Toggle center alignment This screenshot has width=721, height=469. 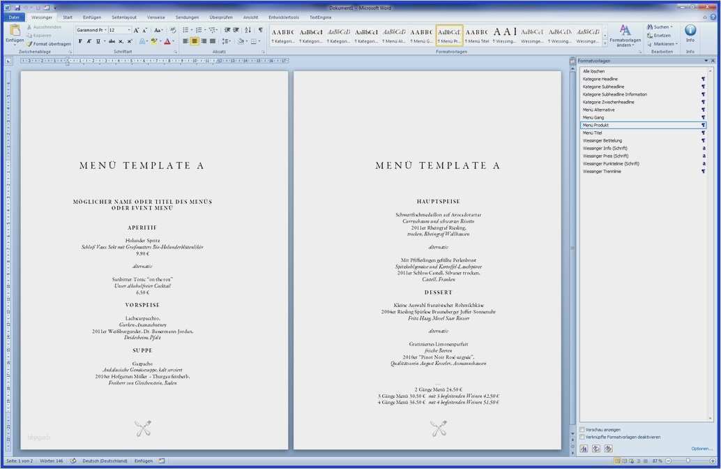tap(195, 41)
